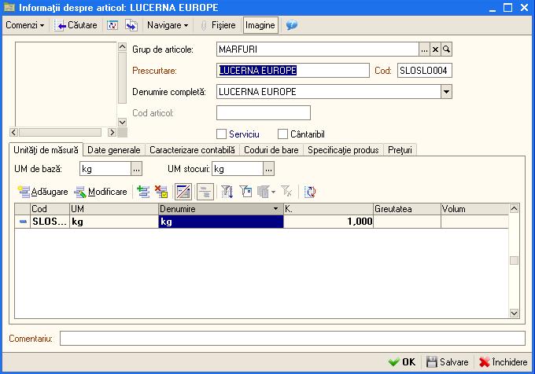Screen dimensions: 535x374
Task: Switch to Caracterizare contabilă tab
Action: pos(192,150)
